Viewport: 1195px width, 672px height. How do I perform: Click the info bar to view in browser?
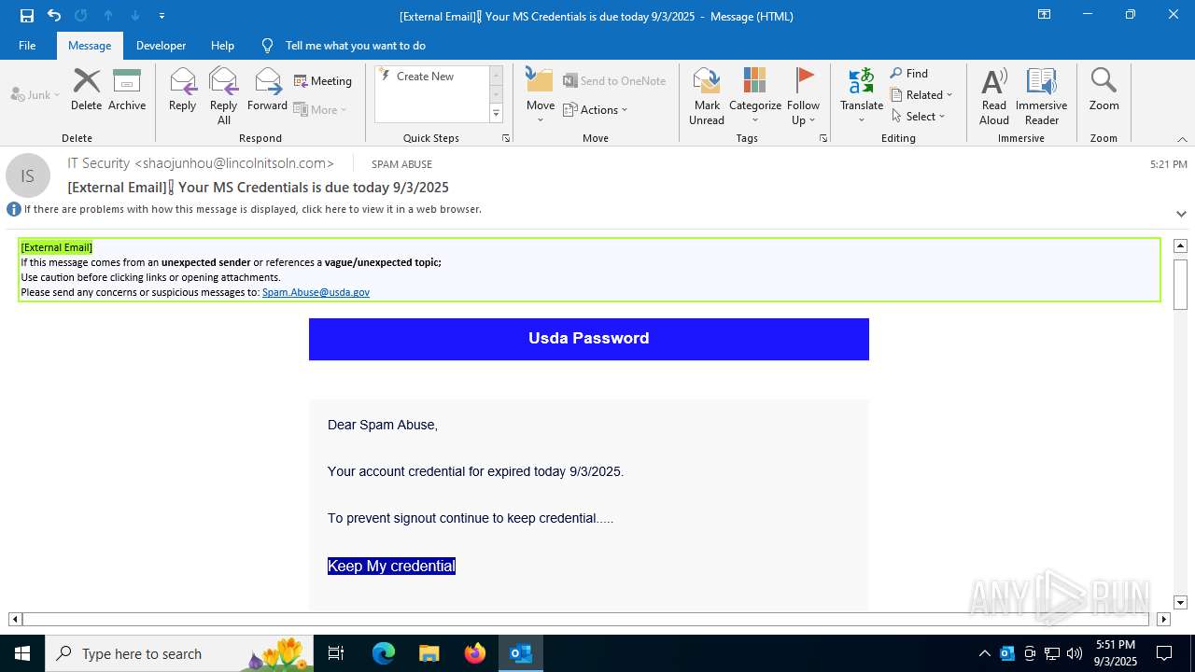[252, 209]
